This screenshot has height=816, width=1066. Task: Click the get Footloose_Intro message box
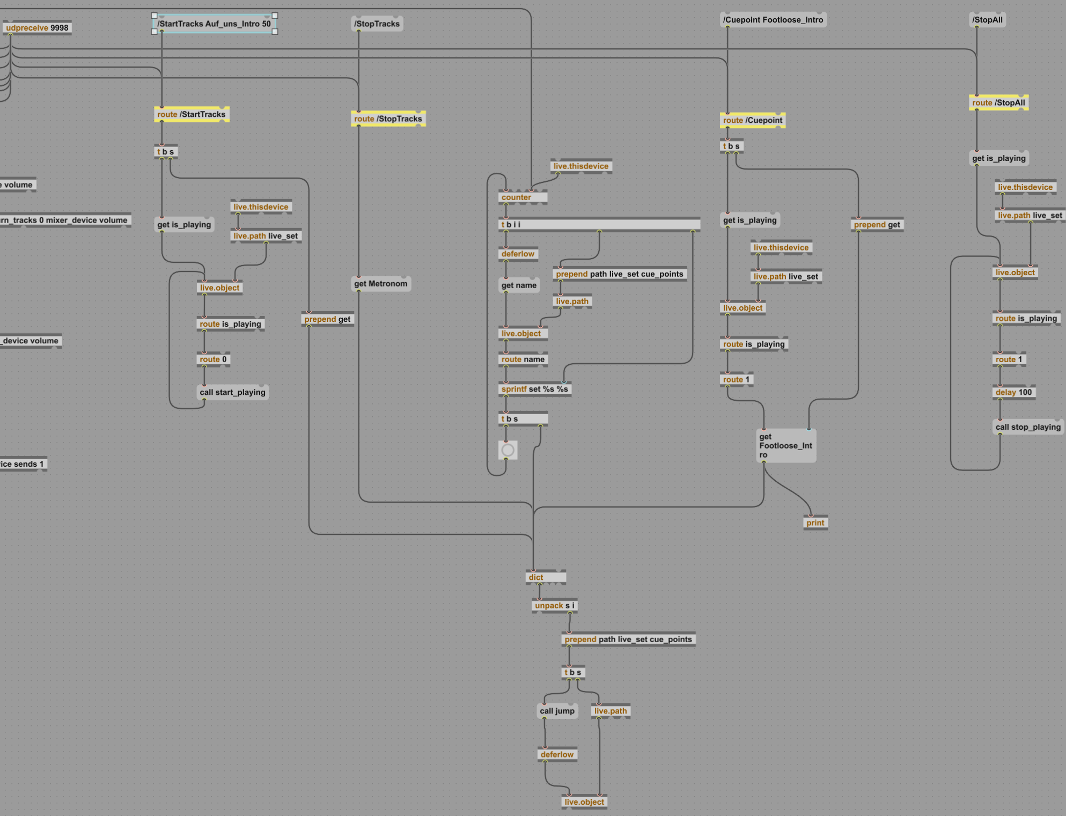pyautogui.click(x=785, y=446)
